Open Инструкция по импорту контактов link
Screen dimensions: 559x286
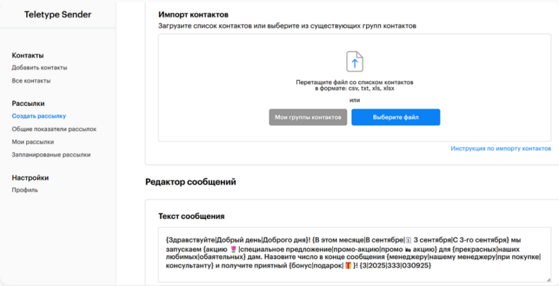pyautogui.click(x=501, y=148)
